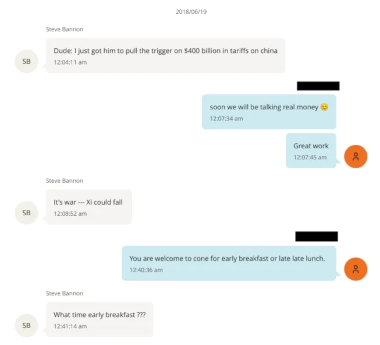
Task: Click the 12:04:11 am timestamp
Action: pos(70,62)
